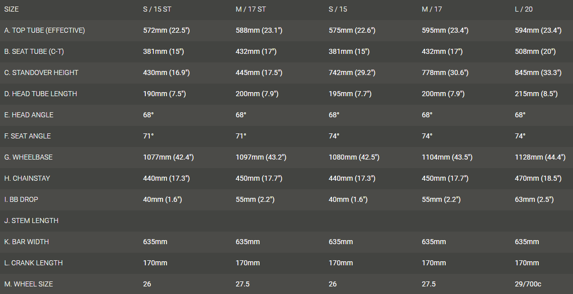
Task: Click the 778mm (30.6") standover height value
Action: tap(445, 72)
